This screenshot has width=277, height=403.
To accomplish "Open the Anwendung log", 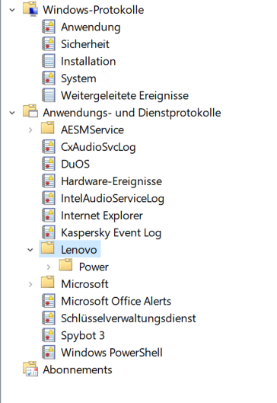I will [x=91, y=27].
